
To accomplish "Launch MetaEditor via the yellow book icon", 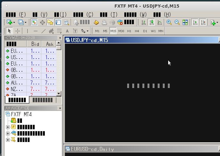I will (96, 23).
